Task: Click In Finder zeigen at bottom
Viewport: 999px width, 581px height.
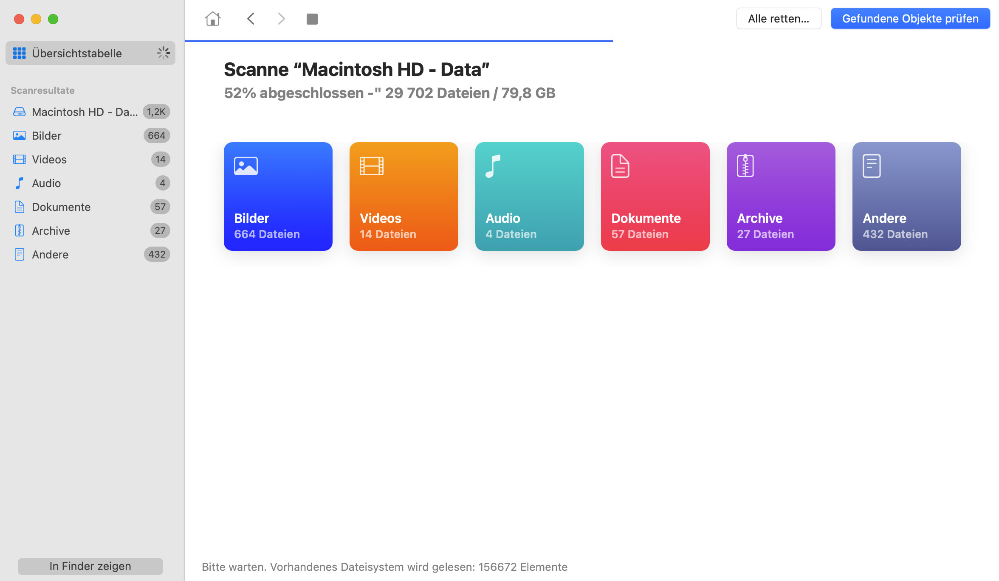Action: [90, 566]
